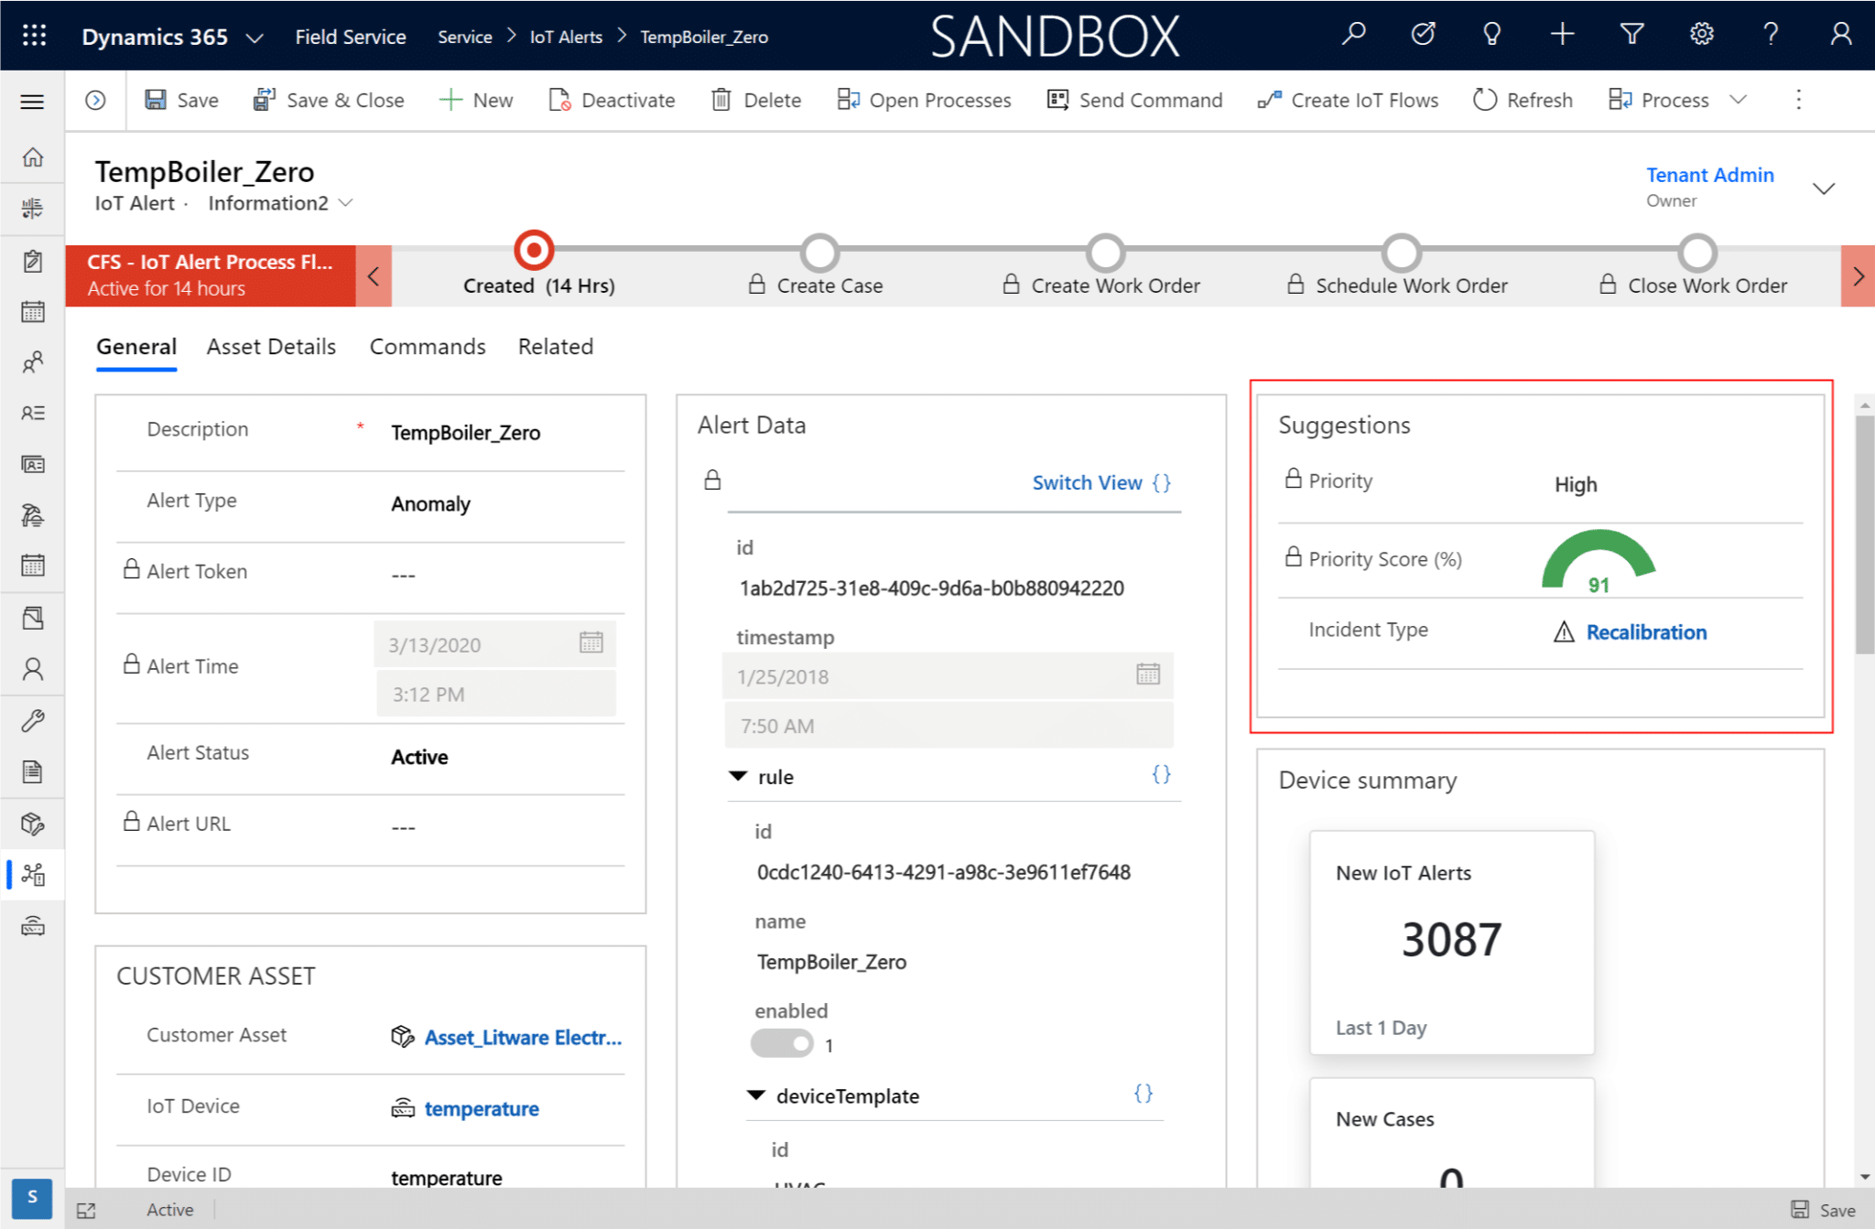1875x1229 pixels.
Task: Select the wrench tool icon in the sidebar
Action: (x=33, y=720)
